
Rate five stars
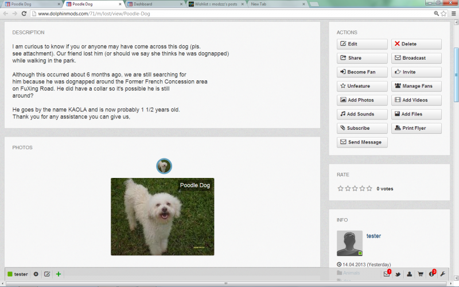coord(369,189)
